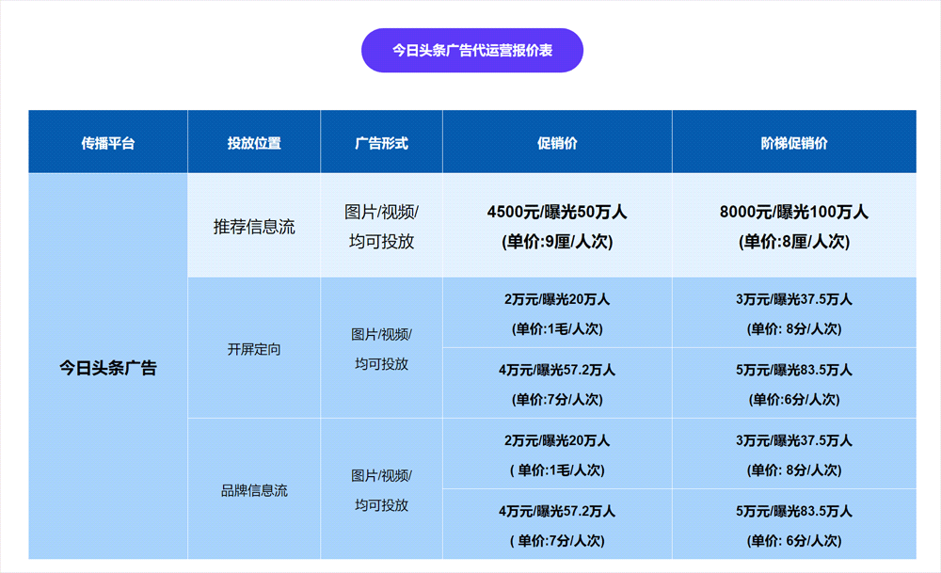Select the 8000元/曝光100万人 price cell
This screenshot has height=573, width=941.
794,226
